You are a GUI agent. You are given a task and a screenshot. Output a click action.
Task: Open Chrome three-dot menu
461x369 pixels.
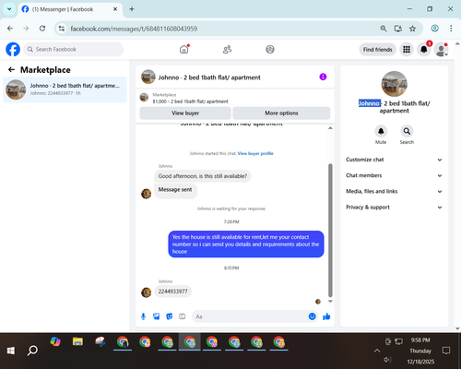point(451,29)
